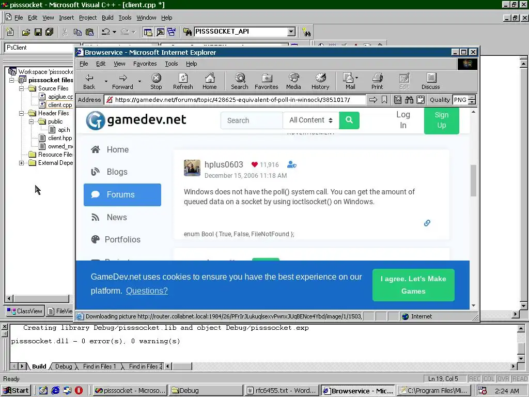Click the Undo arrow icon in Visual C++
529x397 pixels.
(105, 32)
